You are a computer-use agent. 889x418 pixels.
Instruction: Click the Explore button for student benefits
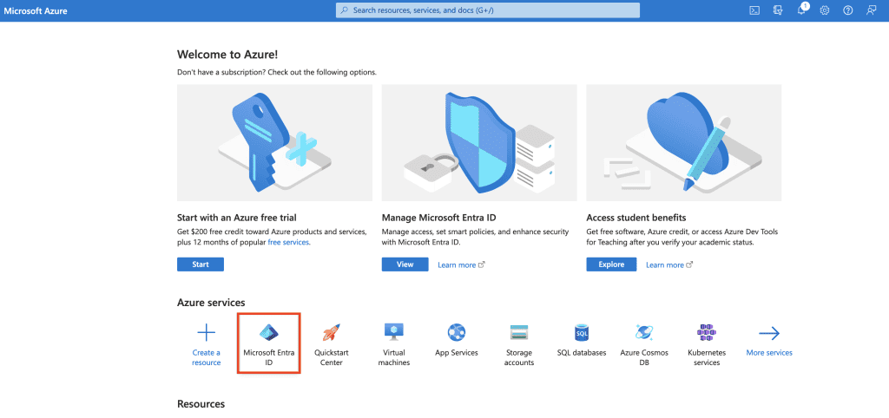[611, 265]
